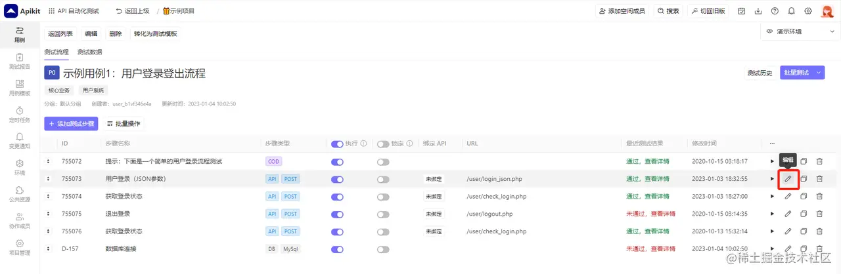Open 测试历史
This screenshot has width=841, height=274.
point(760,73)
